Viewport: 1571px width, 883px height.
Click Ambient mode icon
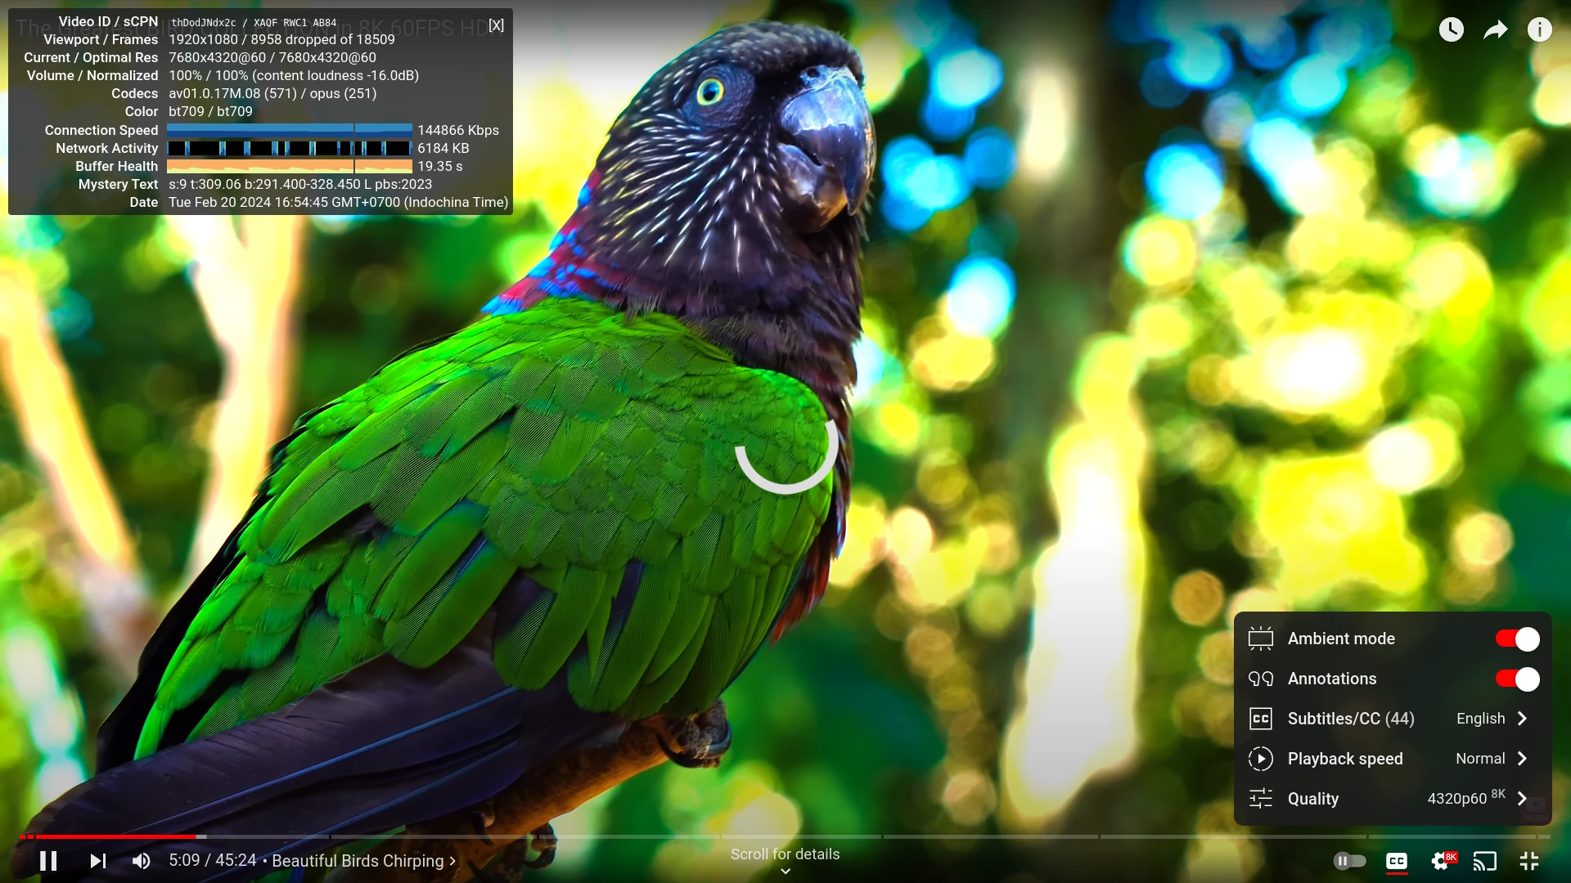[1261, 639]
